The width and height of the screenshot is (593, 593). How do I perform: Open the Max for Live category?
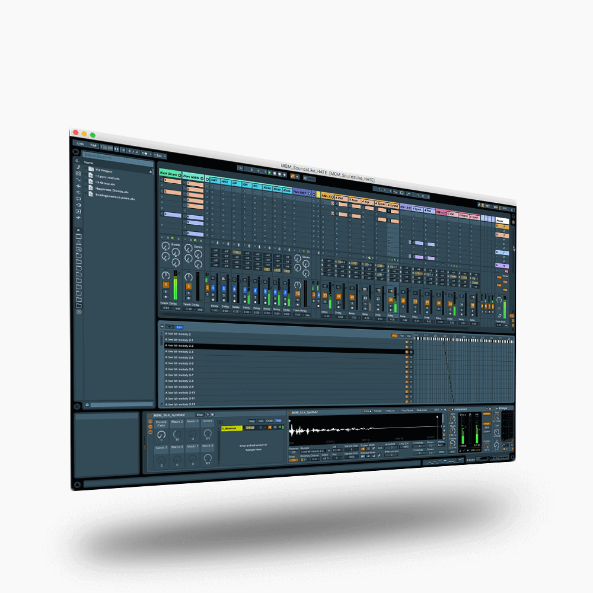coord(78,199)
